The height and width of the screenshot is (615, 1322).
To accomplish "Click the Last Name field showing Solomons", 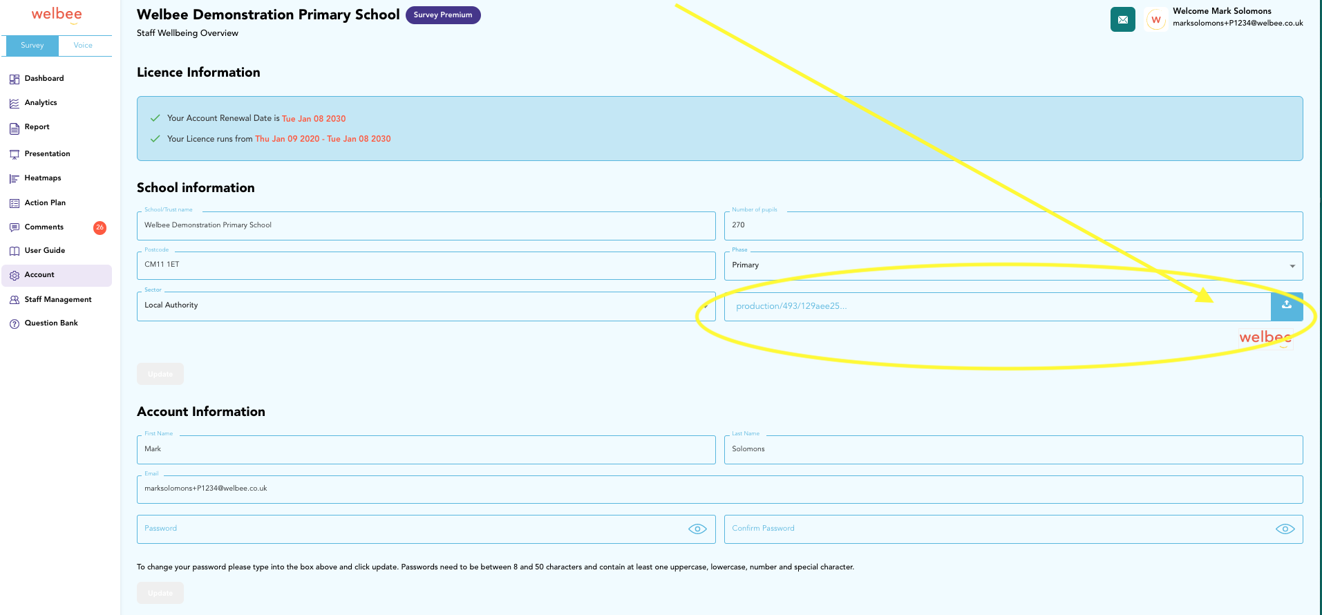I will pos(1013,450).
